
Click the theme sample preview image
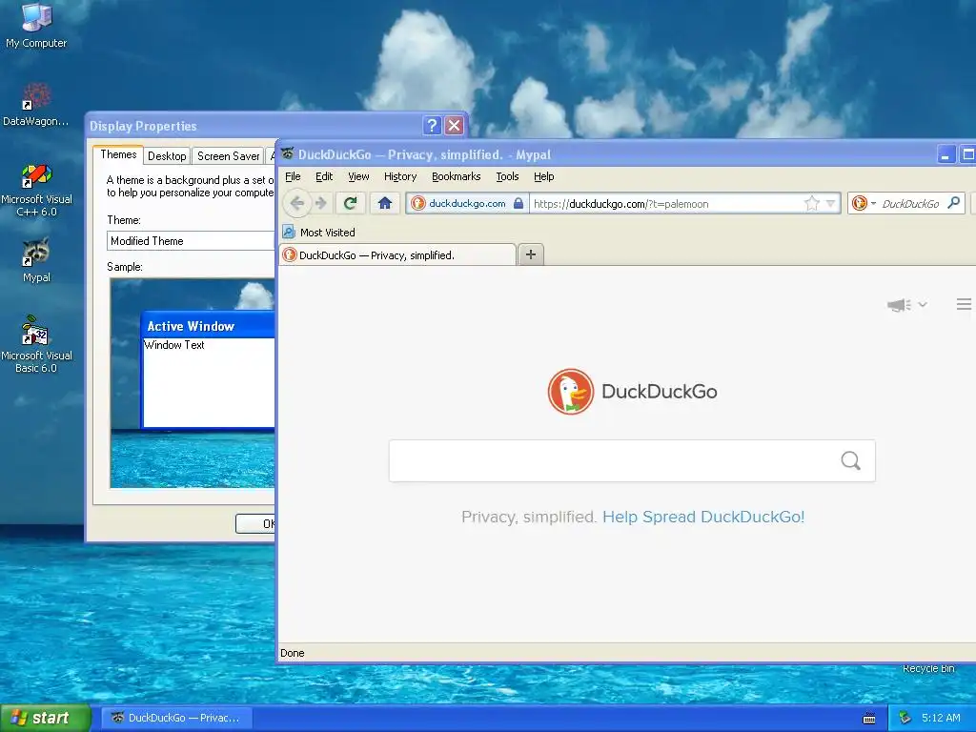(193, 383)
